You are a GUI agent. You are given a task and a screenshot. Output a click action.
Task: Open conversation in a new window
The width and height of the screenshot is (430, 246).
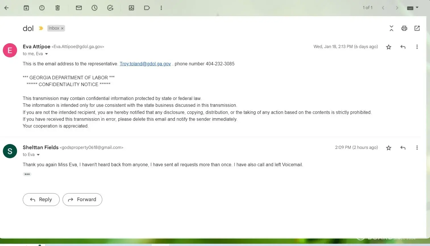coord(417,28)
